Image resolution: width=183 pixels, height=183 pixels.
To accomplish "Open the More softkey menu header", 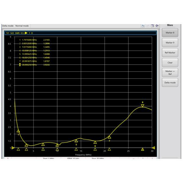I will click(170, 25).
